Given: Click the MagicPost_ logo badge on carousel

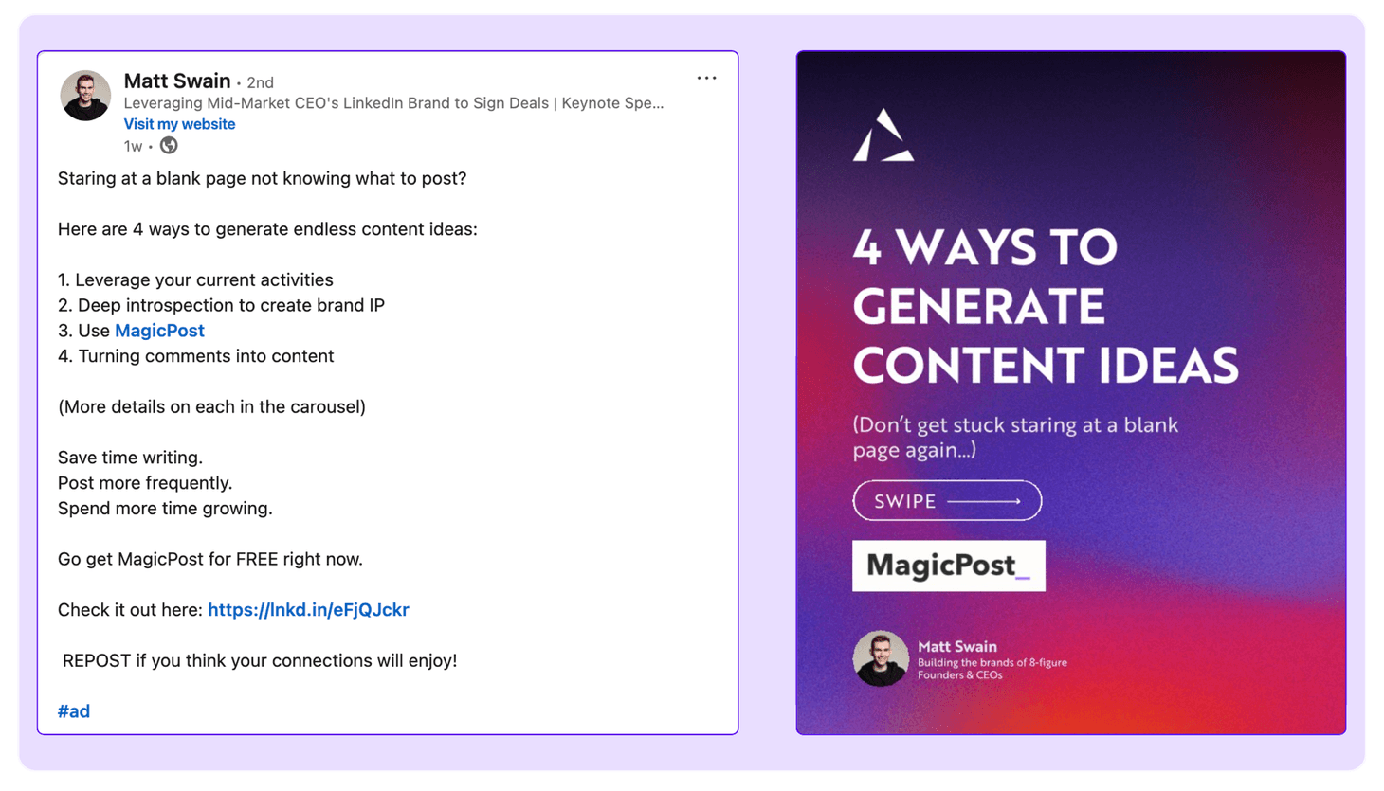Looking at the screenshot, I should [949, 566].
